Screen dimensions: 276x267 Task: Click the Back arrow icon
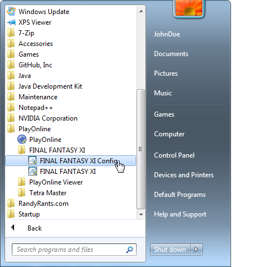tap(13, 228)
